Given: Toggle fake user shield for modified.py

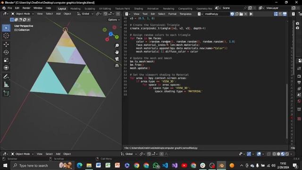Looking at the screenshot, I should tap(232, 14).
